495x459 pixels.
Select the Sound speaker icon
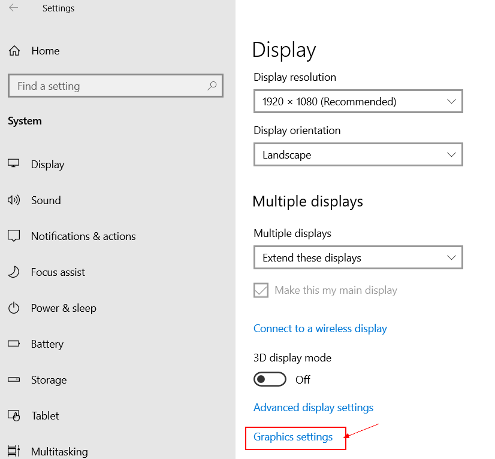14,200
